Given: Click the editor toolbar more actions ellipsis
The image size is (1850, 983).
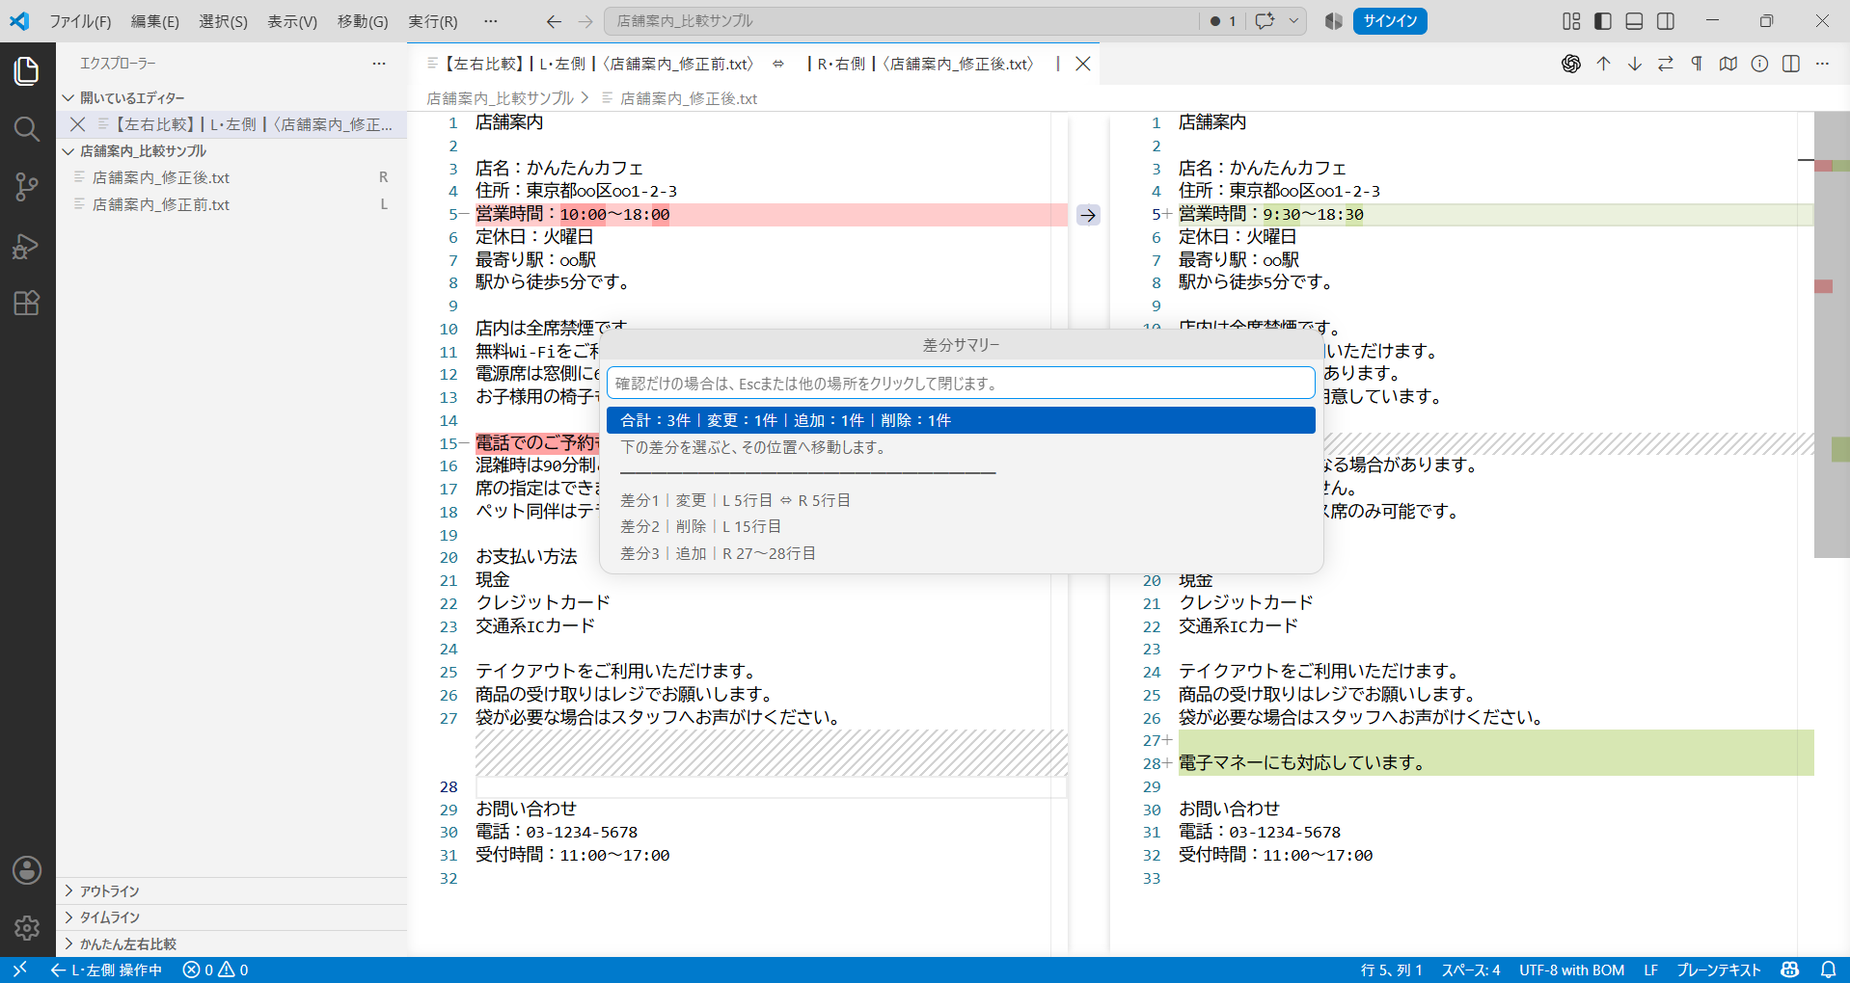Looking at the screenshot, I should tap(1822, 64).
